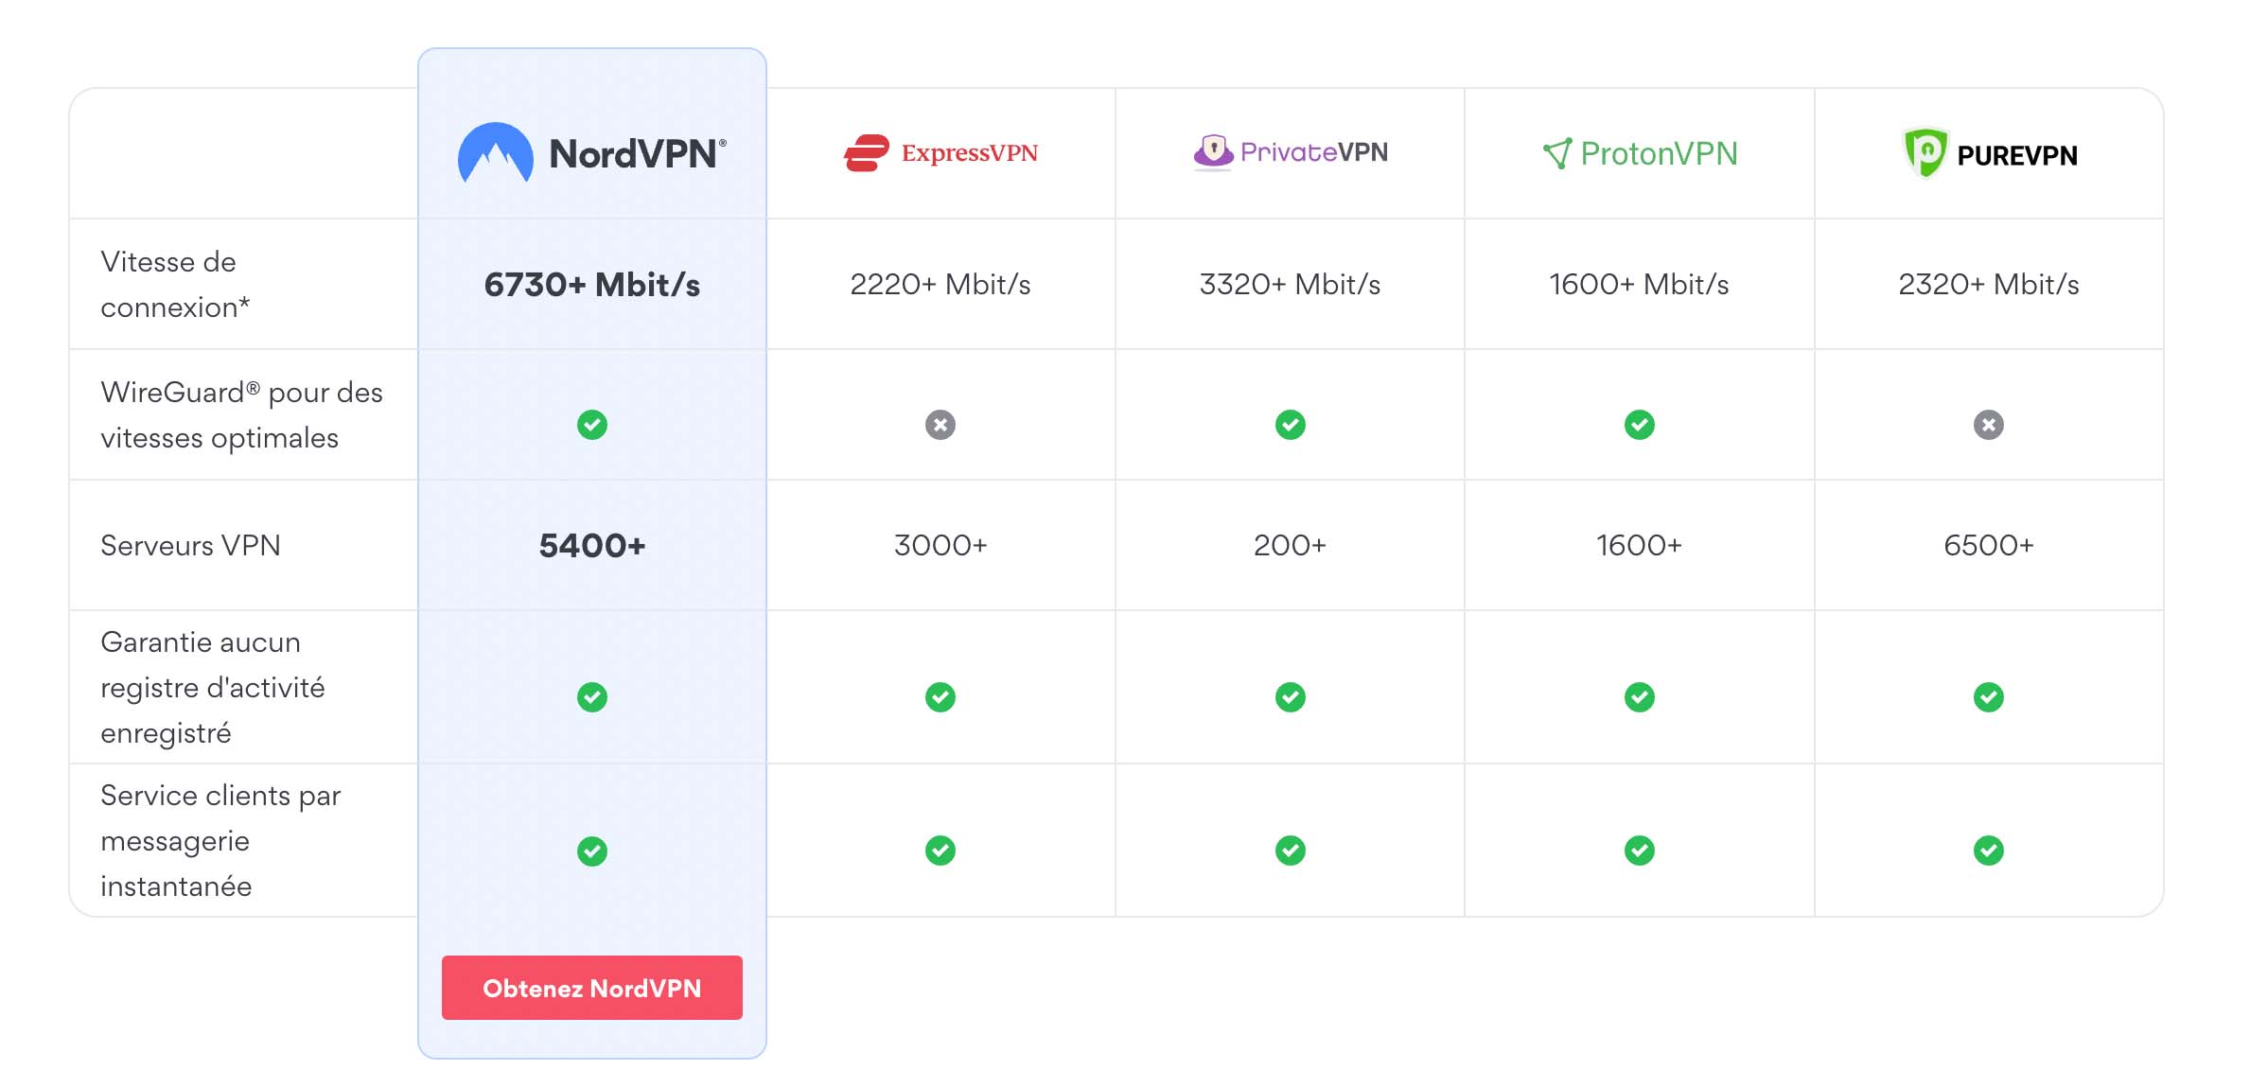This screenshot has width=2250, height=1088.
Task: Click the 'Serveurs VPN' row label
Action: click(190, 546)
